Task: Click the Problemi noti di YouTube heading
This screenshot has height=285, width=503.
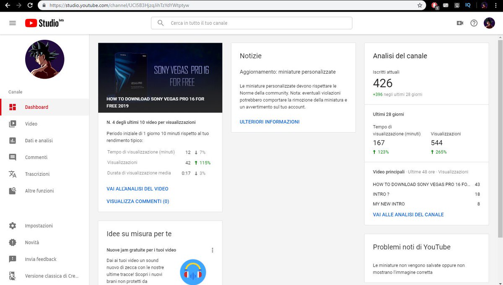Action: coord(412,247)
